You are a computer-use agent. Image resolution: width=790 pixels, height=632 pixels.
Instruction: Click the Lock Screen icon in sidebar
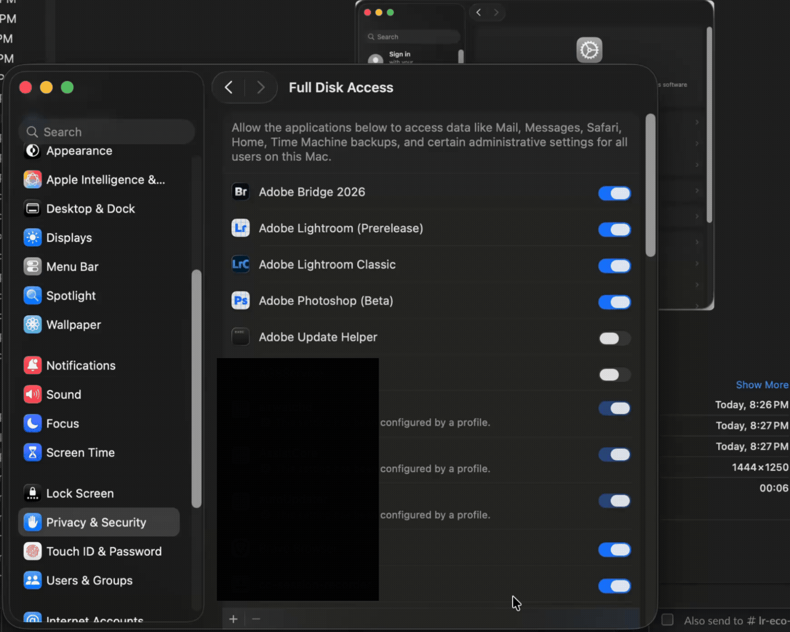[x=32, y=493]
